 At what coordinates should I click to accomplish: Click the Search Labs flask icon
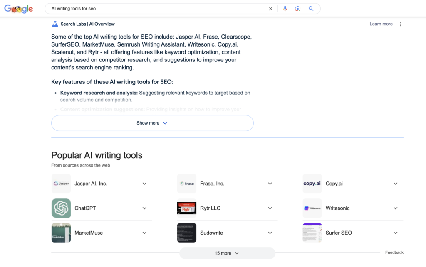point(55,24)
